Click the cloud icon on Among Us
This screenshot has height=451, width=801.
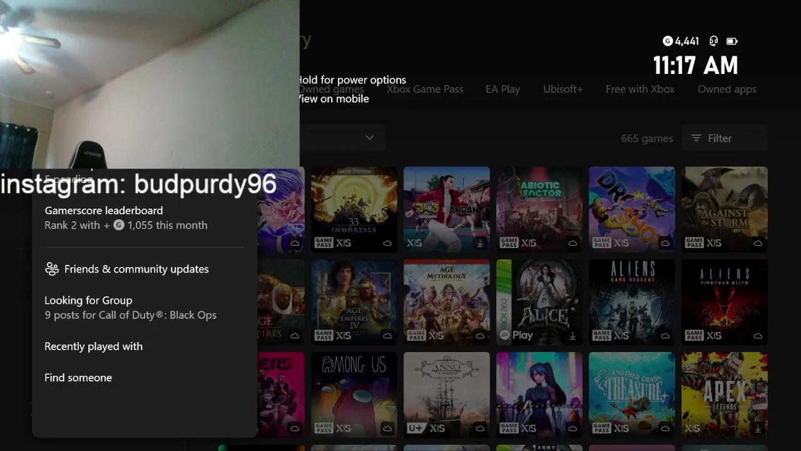click(x=387, y=428)
